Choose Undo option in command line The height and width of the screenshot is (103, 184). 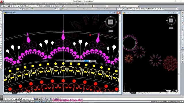click(x=52, y=99)
